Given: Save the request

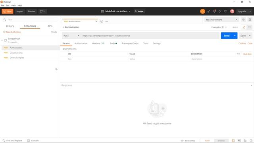Looking at the screenshot, I should [x=243, y=36].
